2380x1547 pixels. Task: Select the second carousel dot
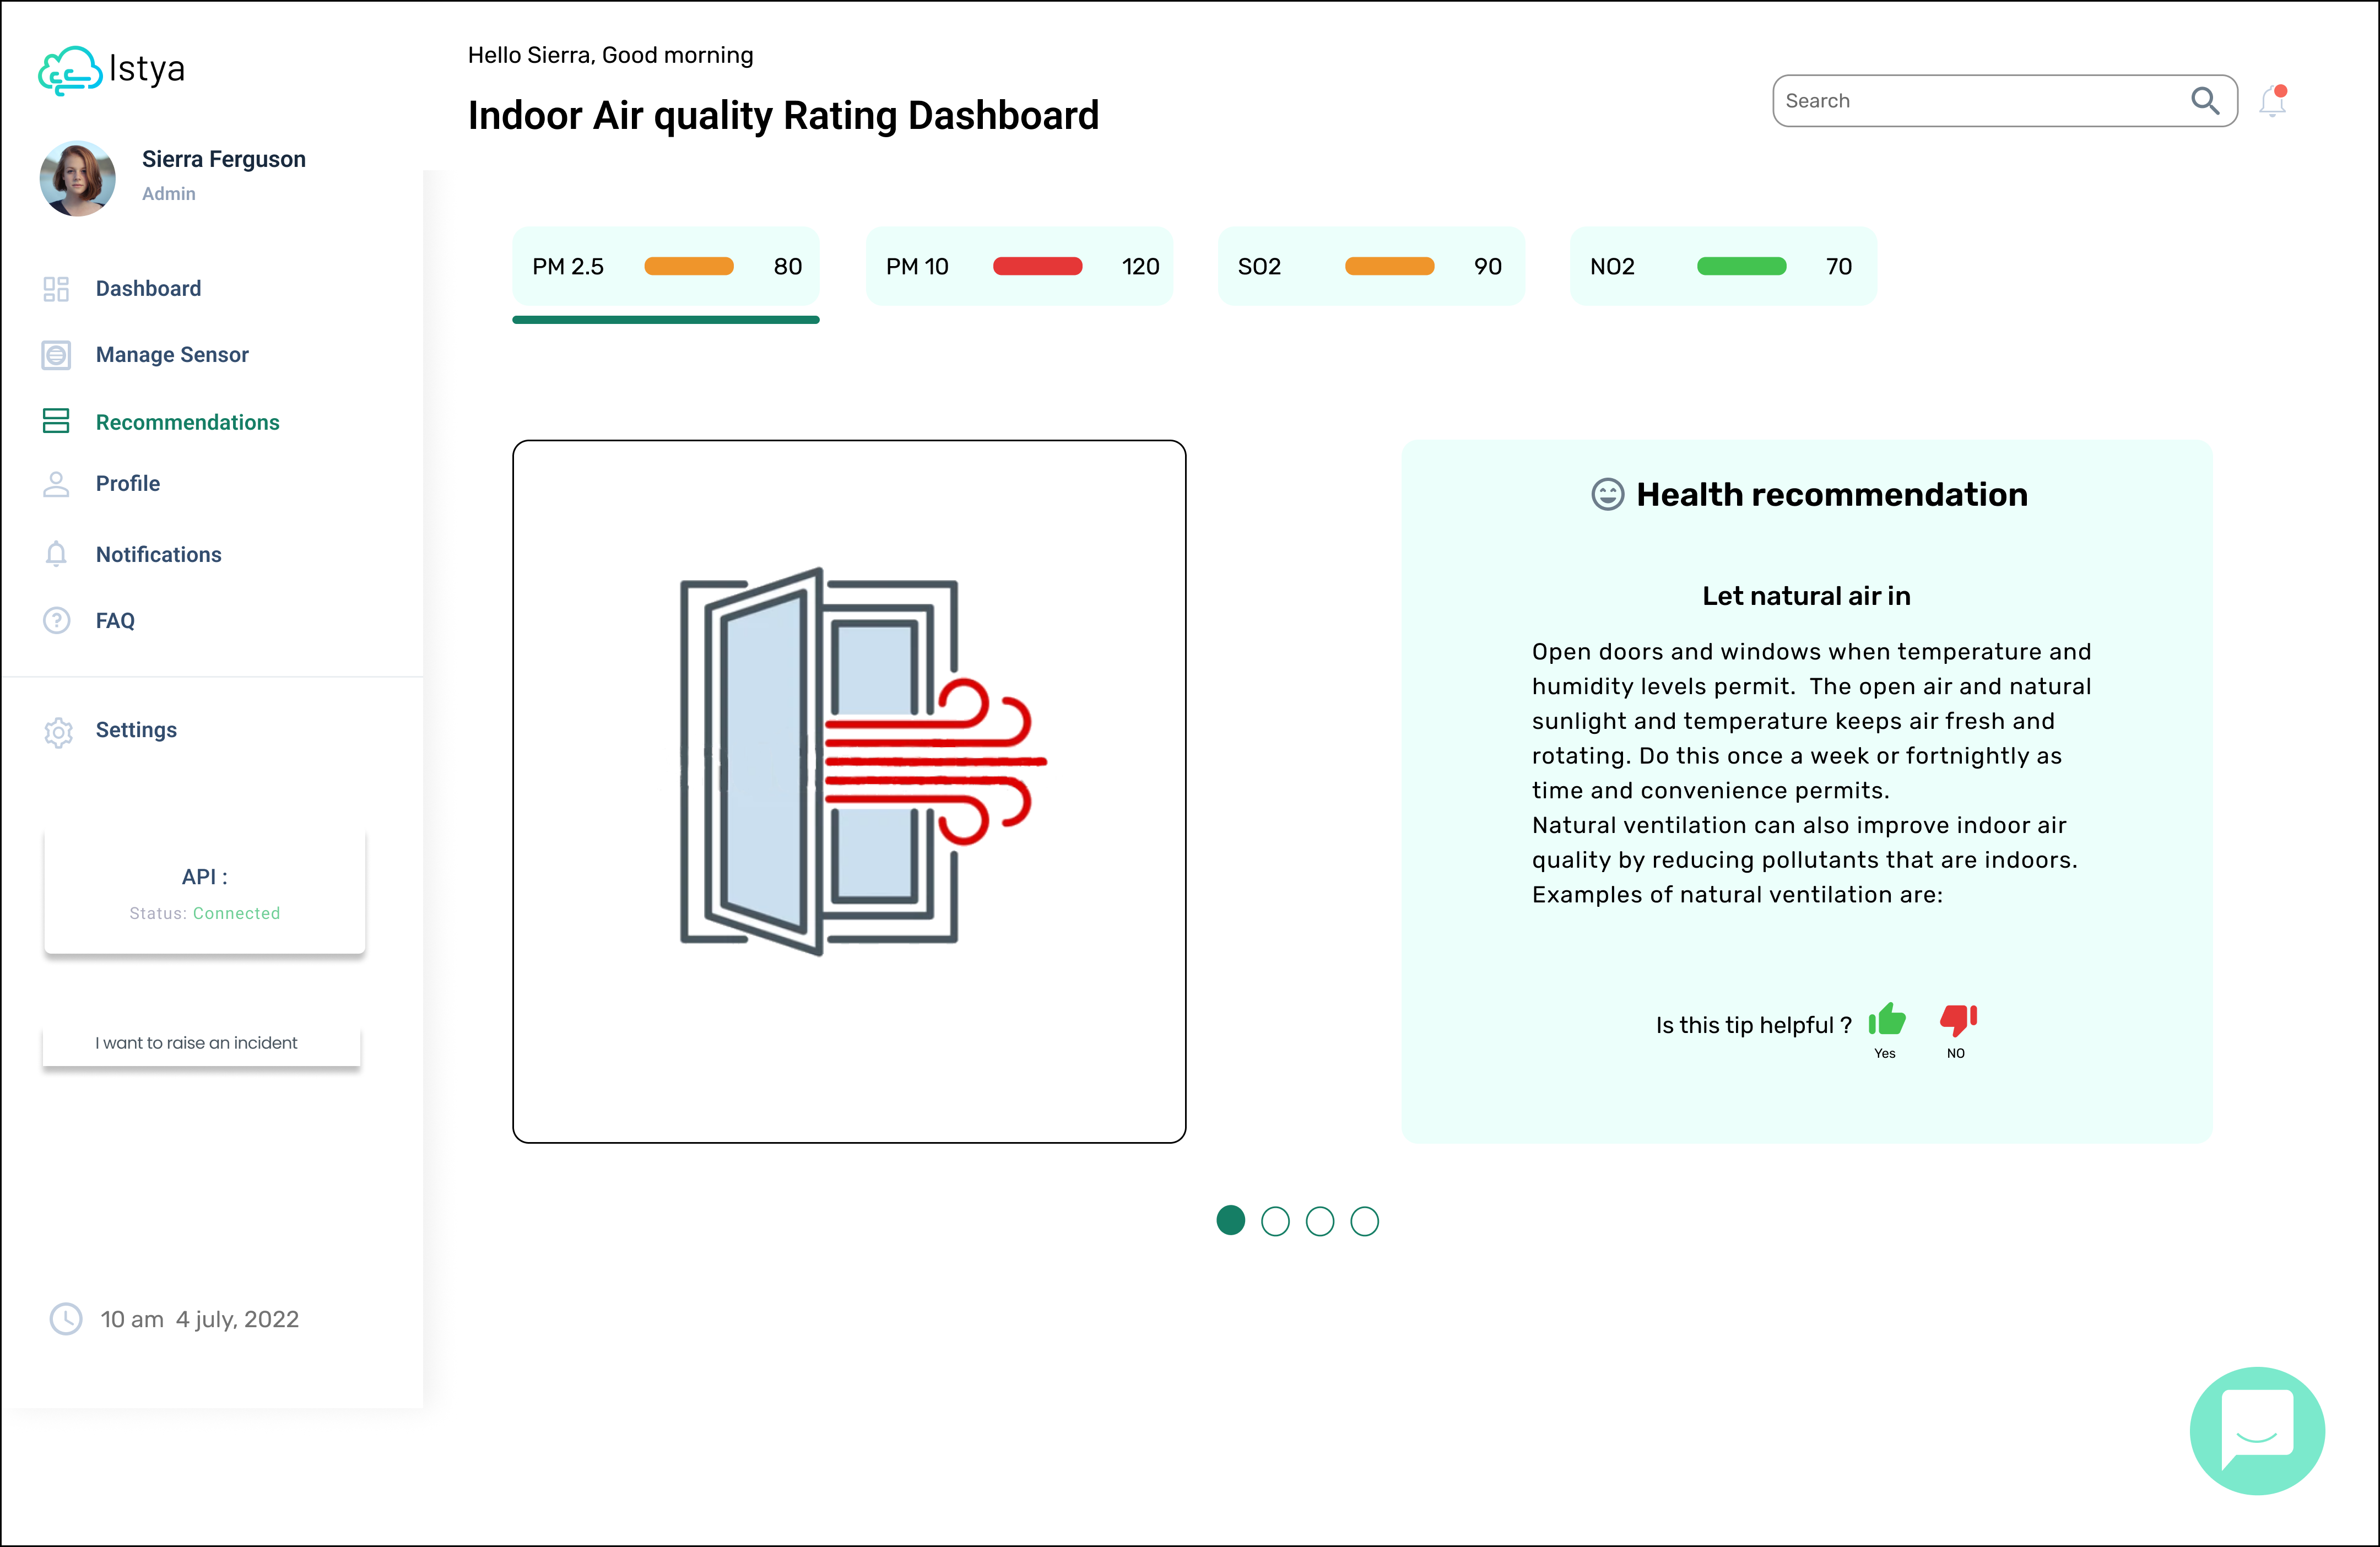tap(1275, 1221)
